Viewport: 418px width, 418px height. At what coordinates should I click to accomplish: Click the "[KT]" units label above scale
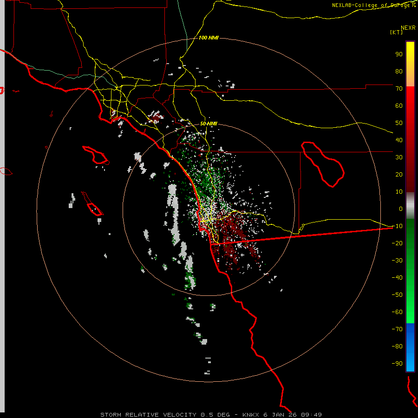click(x=397, y=32)
